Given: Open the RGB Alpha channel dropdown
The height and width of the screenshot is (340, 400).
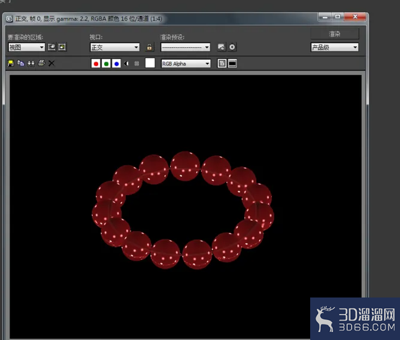Looking at the screenshot, I should click(x=186, y=64).
